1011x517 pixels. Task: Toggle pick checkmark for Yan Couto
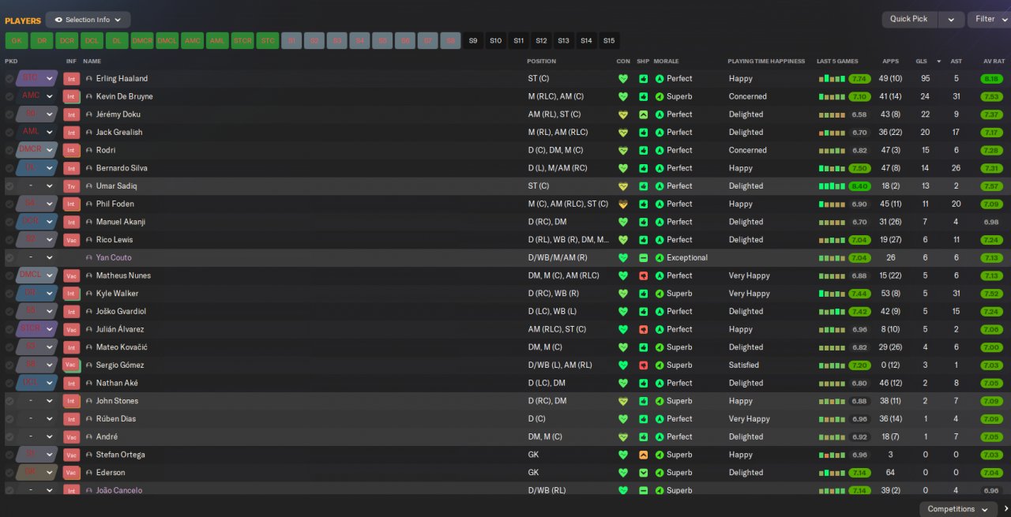pos(9,258)
